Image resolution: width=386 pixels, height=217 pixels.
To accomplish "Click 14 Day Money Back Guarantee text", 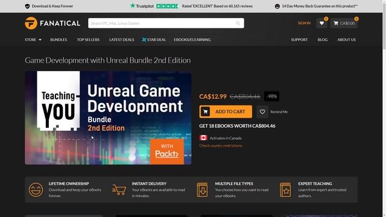I will 320,6.
